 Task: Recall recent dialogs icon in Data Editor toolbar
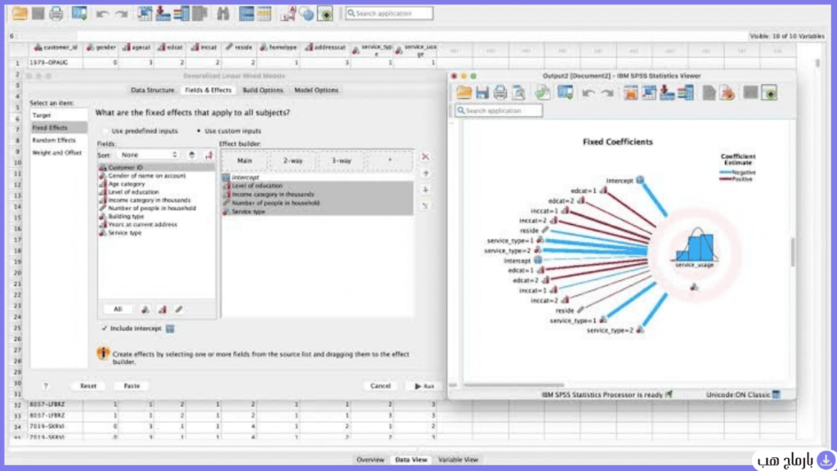click(79, 13)
